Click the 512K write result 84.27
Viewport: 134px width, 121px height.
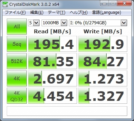pos(103,61)
